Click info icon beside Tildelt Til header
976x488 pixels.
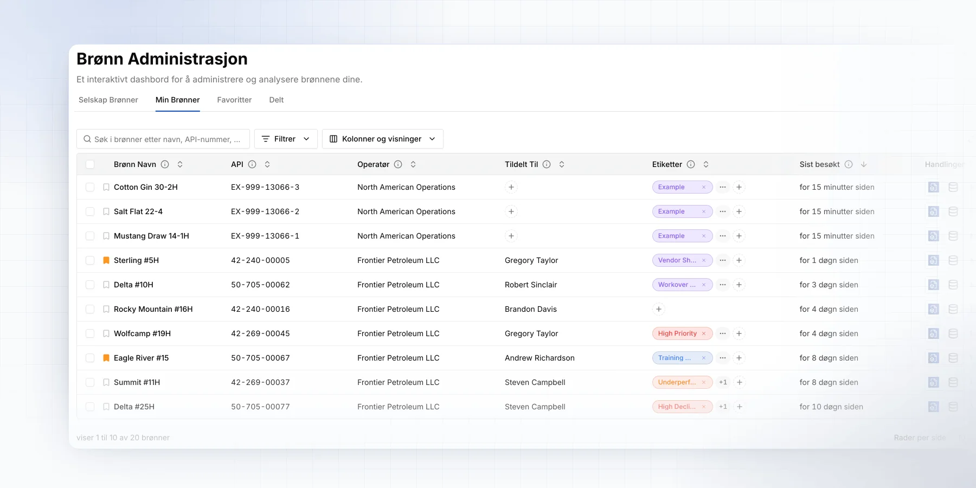click(x=547, y=164)
